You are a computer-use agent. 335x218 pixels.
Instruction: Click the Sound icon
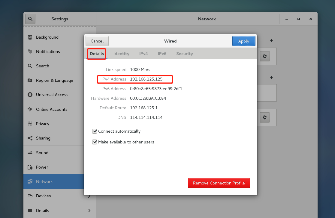pos(30,153)
